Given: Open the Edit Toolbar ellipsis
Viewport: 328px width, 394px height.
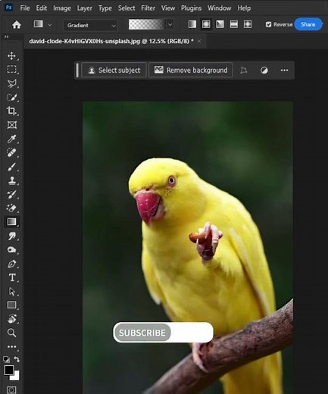Looking at the screenshot, I should (11, 346).
